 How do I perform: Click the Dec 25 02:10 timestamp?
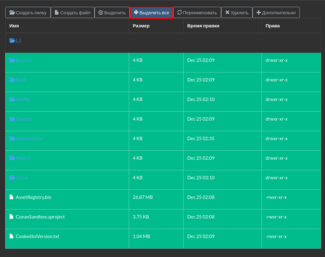tap(201, 99)
